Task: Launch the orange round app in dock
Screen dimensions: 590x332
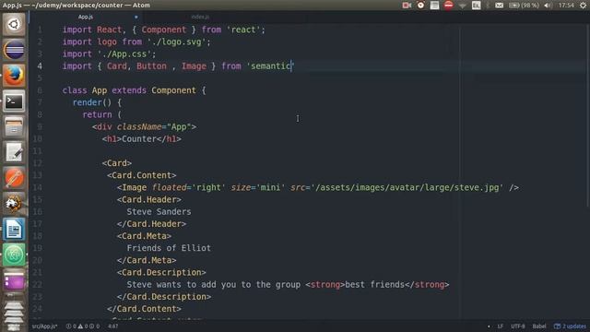Action: click(x=14, y=178)
